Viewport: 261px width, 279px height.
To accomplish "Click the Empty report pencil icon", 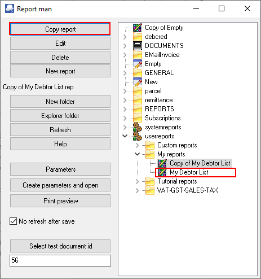I will pos(138,64).
